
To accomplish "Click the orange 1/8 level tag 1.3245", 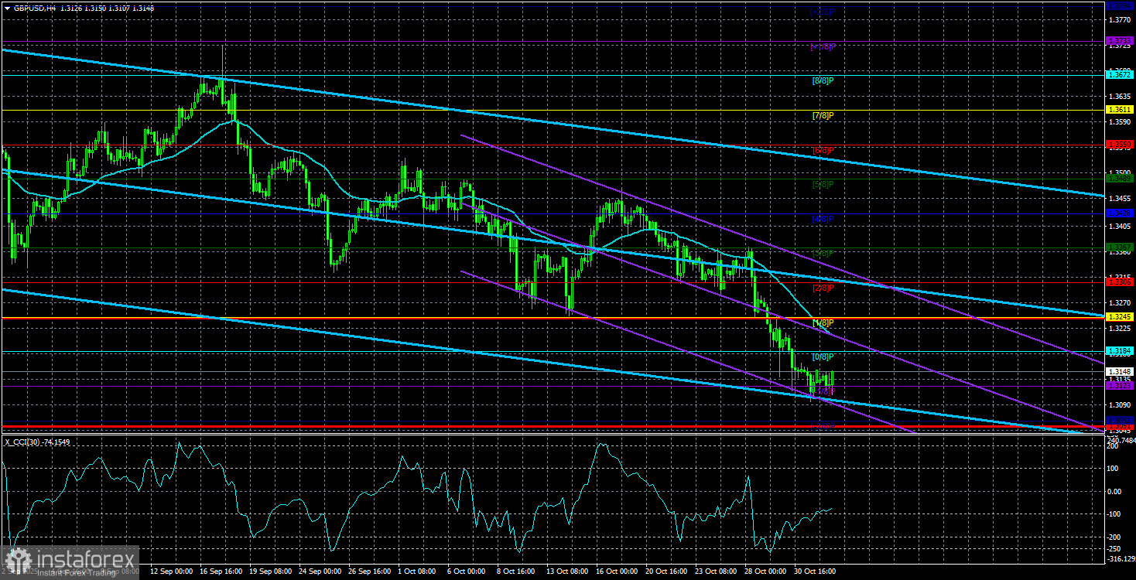I will point(1117,317).
